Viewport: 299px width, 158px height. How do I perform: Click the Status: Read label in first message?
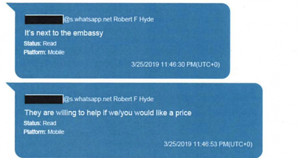coord(40,43)
